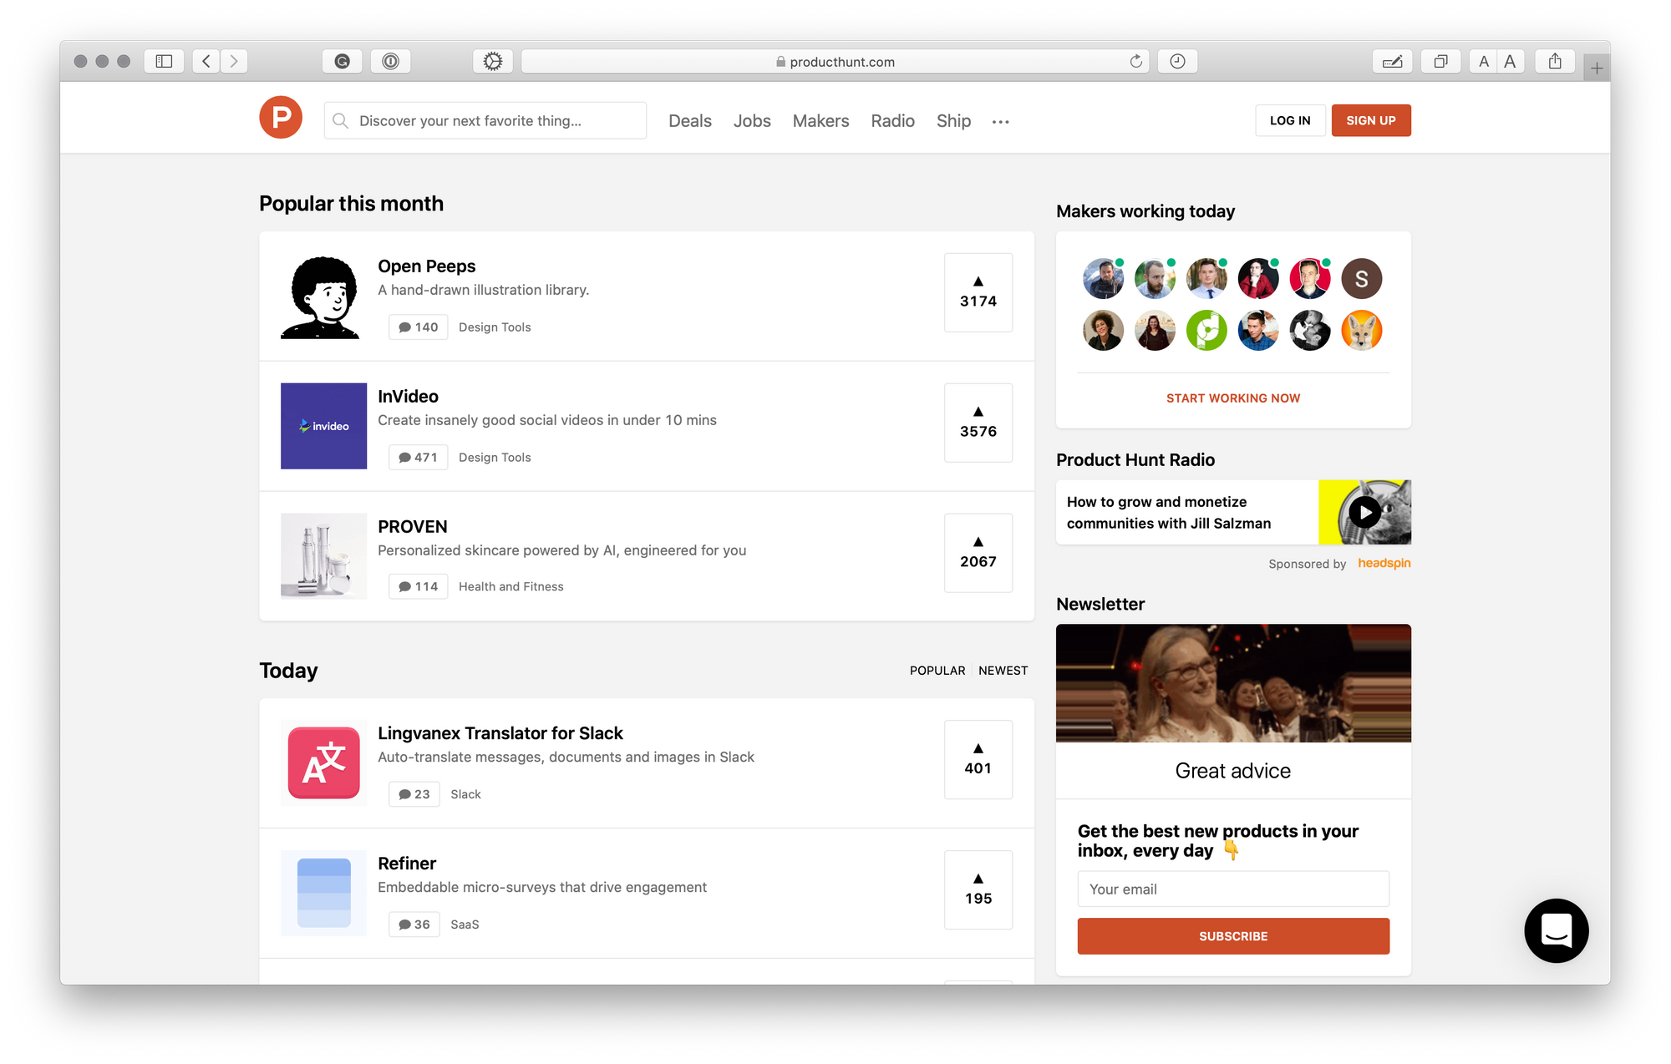Open the more options ellipsis menu

click(1000, 122)
